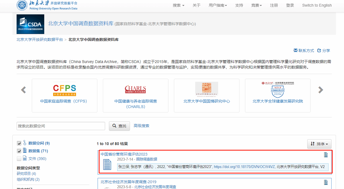The width and height of the screenshot is (344, 189).
Task: Click the carousel previous arrow
Action: [24, 90]
